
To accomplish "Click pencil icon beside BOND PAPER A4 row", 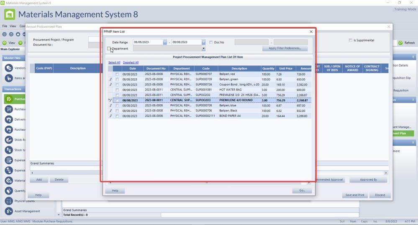I will click(110, 116).
